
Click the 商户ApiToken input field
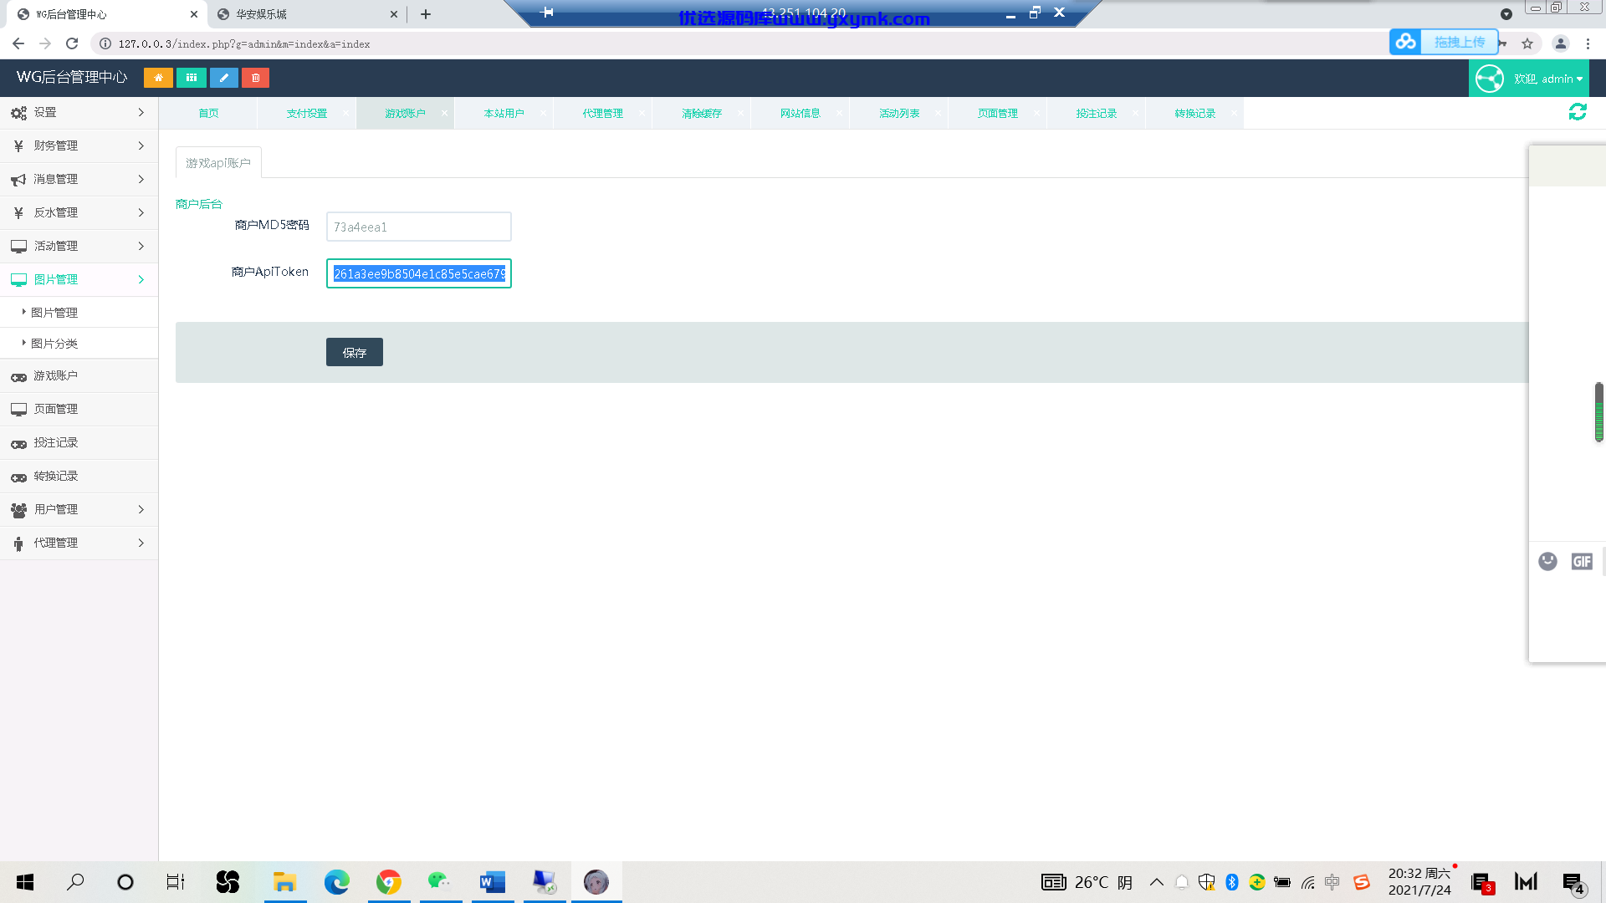(x=419, y=273)
